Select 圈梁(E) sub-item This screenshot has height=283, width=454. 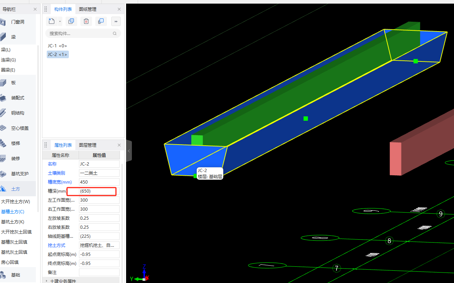click(x=8, y=70)
